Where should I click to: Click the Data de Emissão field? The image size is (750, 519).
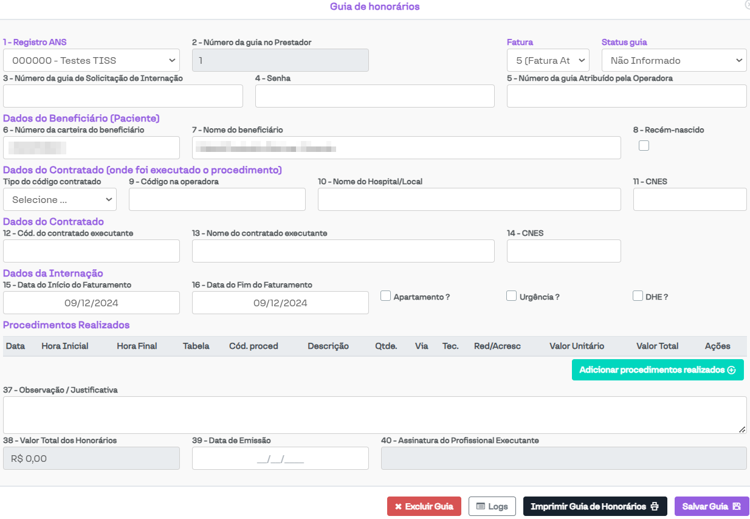(280, 459)
